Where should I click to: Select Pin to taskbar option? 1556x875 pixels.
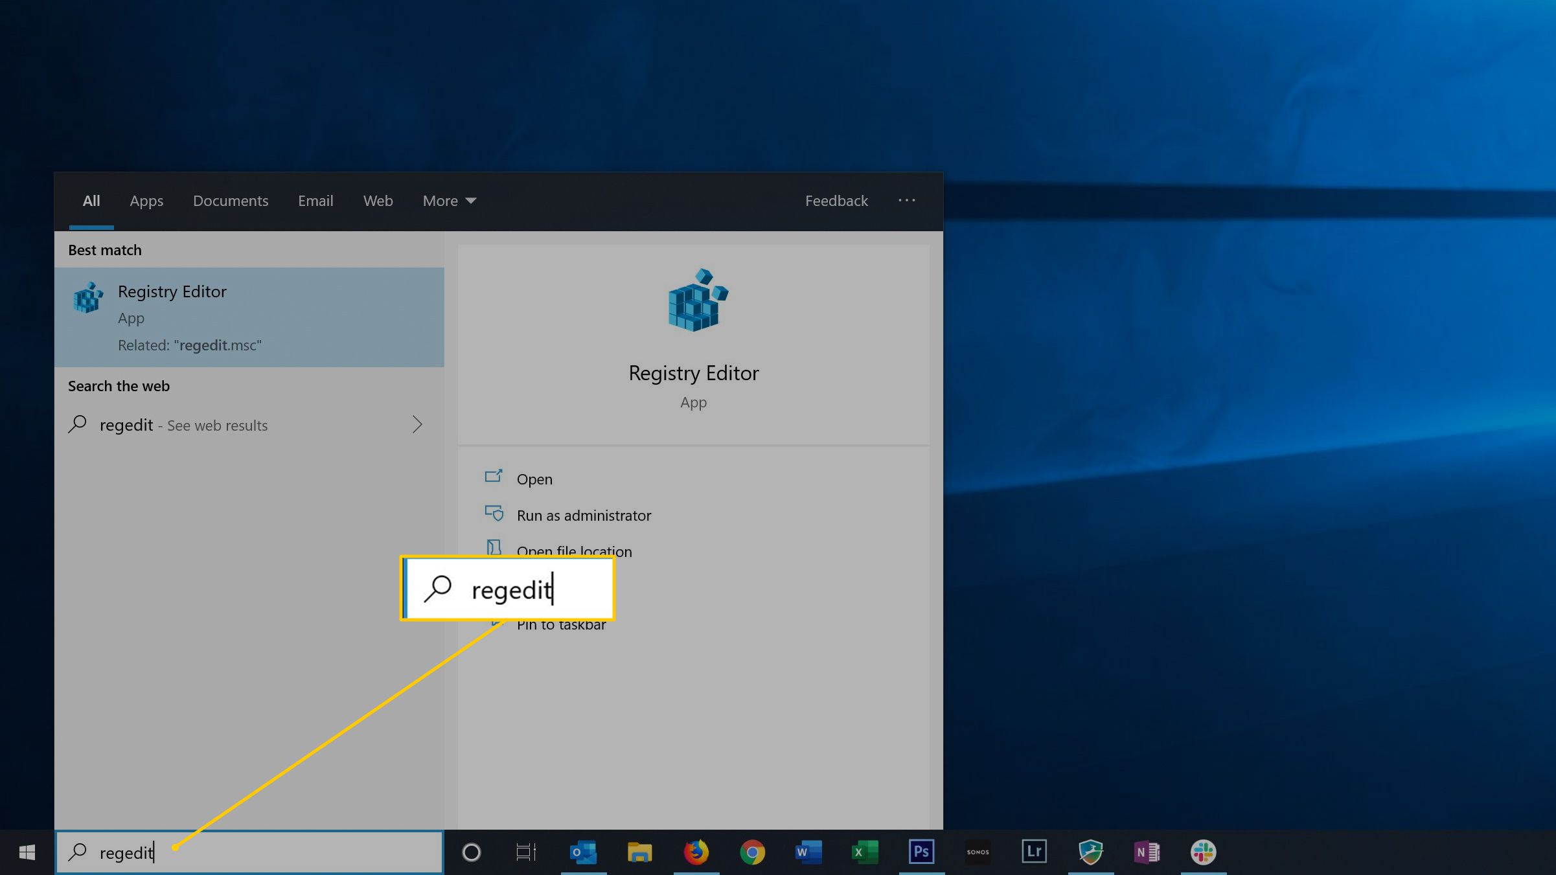[559, 624]
